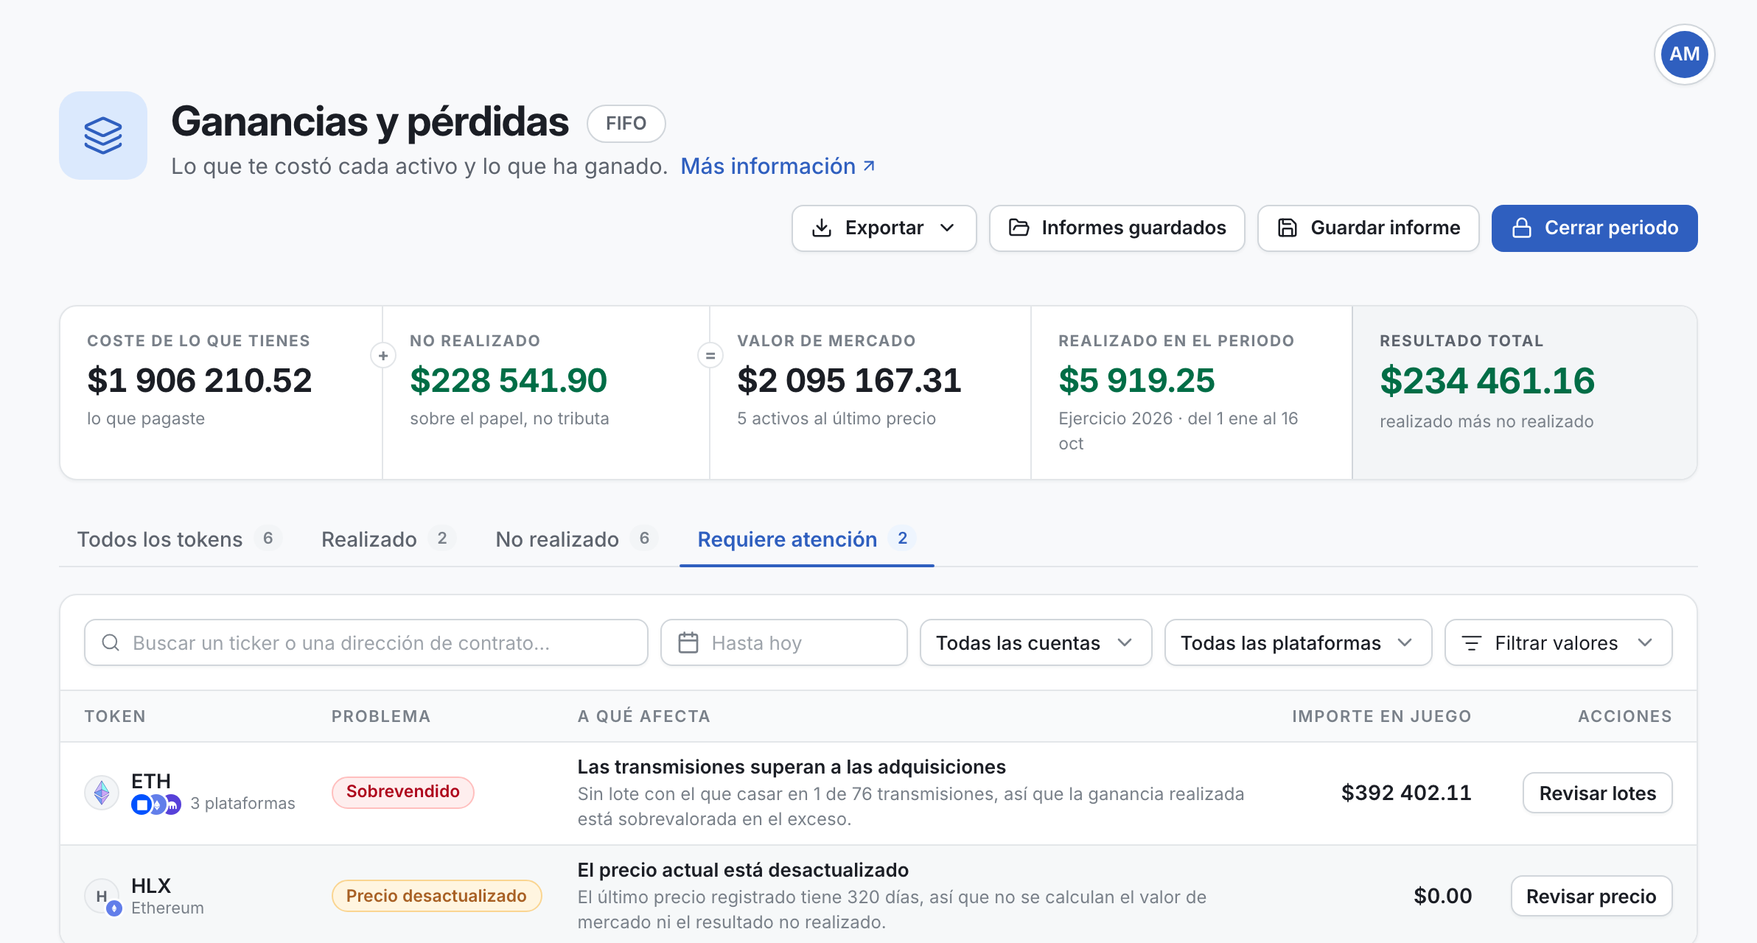Screen dimensions: 1757x943
Task: Click the $392 402.11 amount
Action: [1406, 793]
